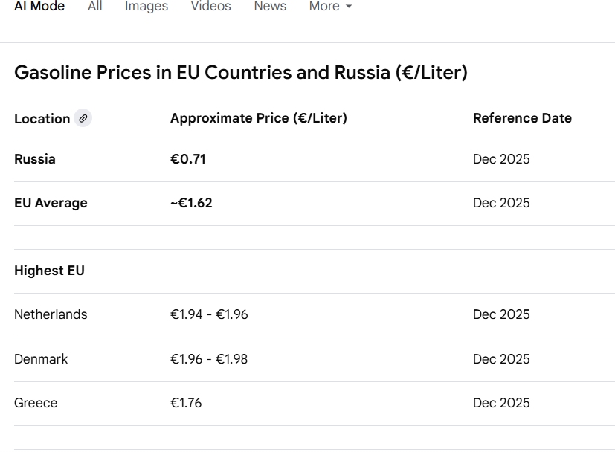Click the Highest EU section heading
Image resolution: width=615 pixels, height=452 pixels.
click(x=49, y=271)
